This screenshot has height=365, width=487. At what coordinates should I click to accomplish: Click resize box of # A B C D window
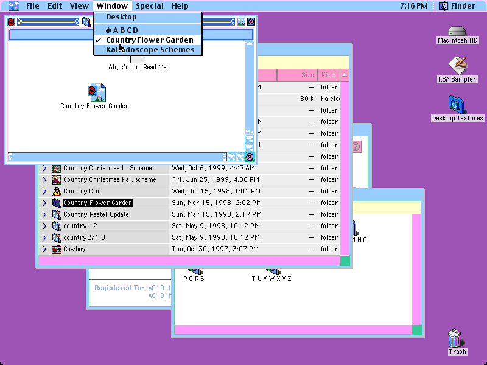(416, 330)
